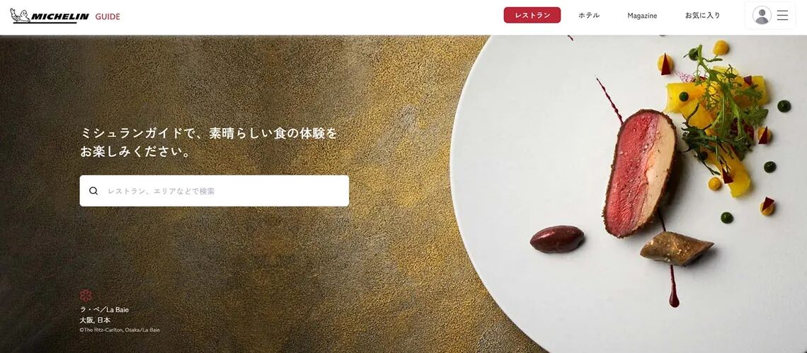Screen dimensions: 807x353
Task: Click the ミシュランガイドで headline text
Action: tap(139, 133)
